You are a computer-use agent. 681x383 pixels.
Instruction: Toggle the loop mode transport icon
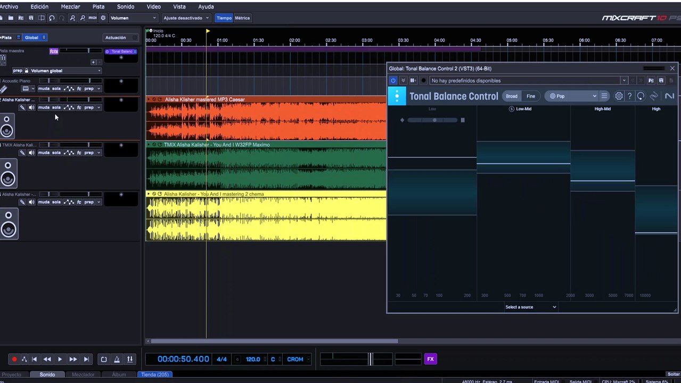click(104, 359)
